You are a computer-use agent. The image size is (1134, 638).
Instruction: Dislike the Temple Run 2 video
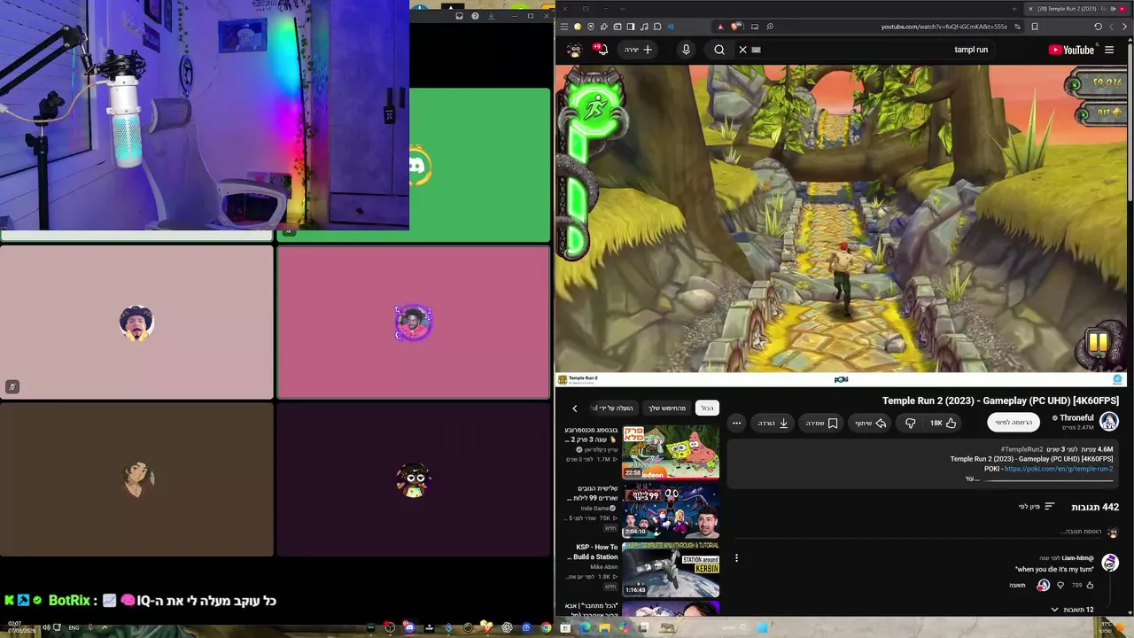(x=910, y=424)
